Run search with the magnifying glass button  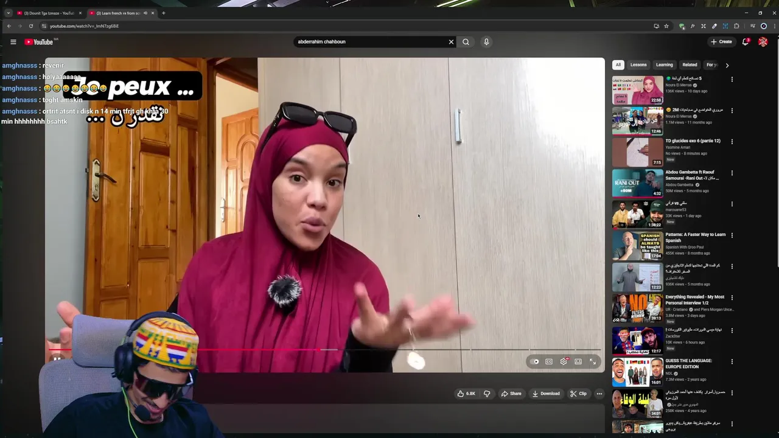[x=466, y=42]
